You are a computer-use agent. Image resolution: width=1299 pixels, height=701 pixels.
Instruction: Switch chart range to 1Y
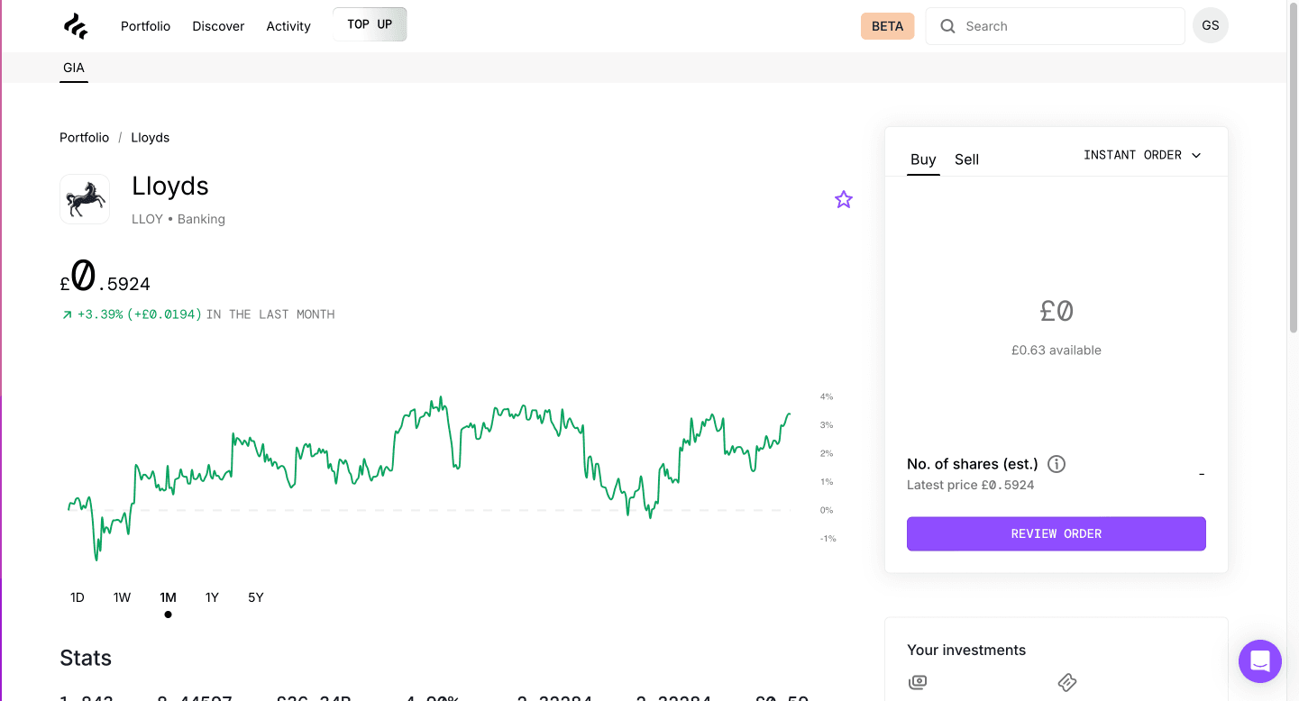click(x=212, y=597)
